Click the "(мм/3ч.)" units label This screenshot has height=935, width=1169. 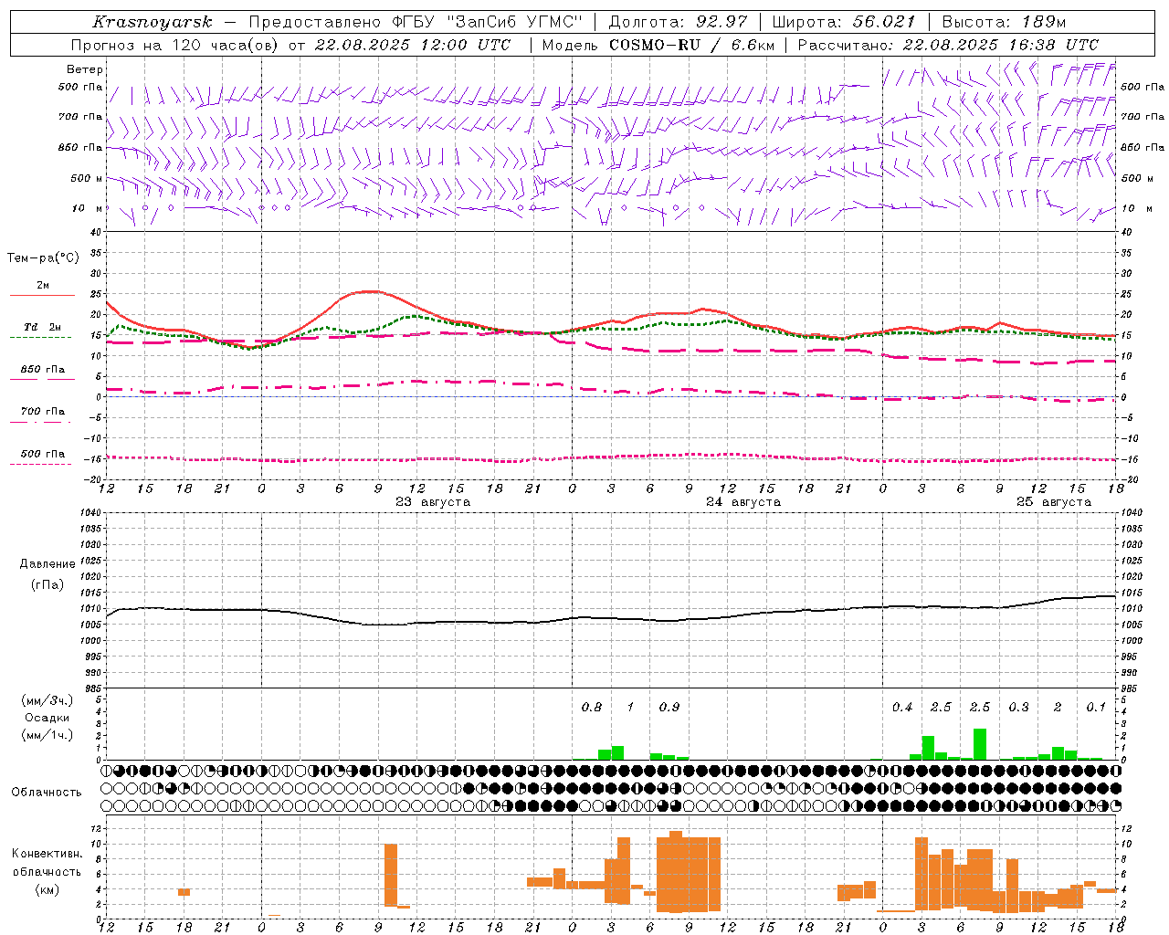[47, 700]
